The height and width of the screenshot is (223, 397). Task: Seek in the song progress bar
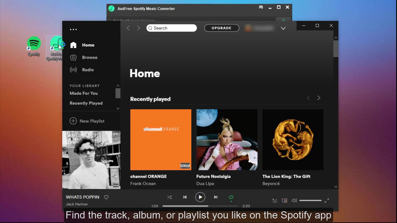(x=200, y=206)
